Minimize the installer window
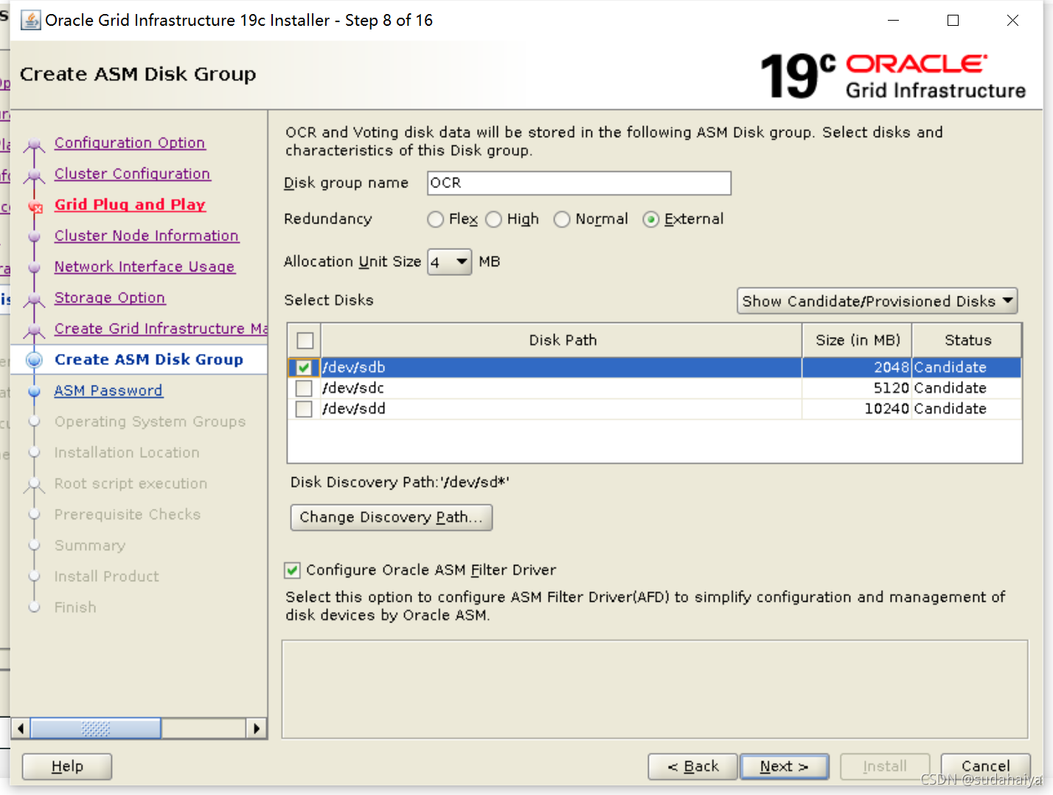The height and width of the screenshot is (795, 1053). tap(893, 21)
